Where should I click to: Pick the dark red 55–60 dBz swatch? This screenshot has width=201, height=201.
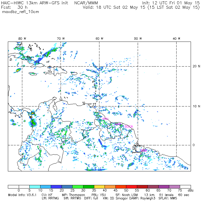142,187
